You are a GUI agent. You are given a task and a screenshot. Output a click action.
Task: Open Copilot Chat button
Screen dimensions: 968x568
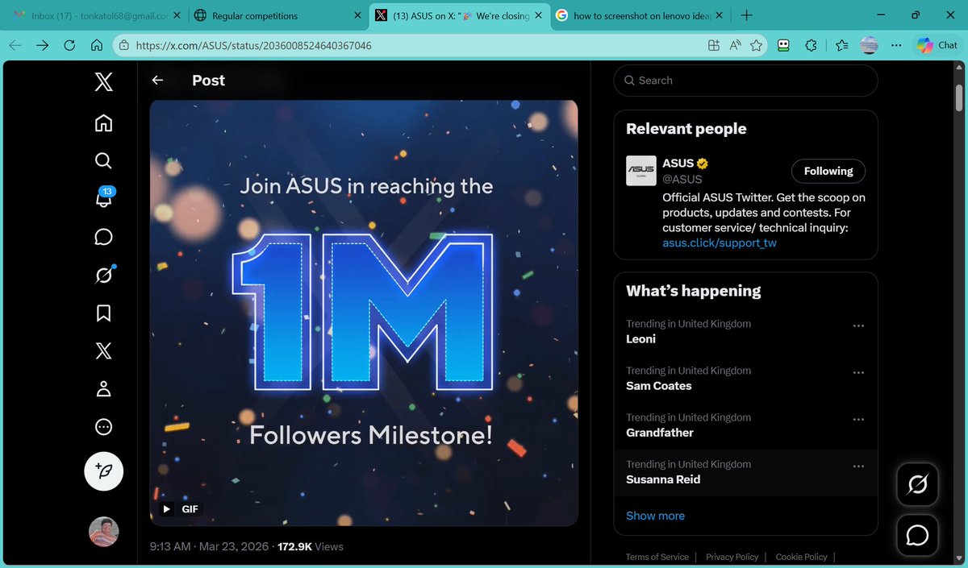[x=937, y=46]
